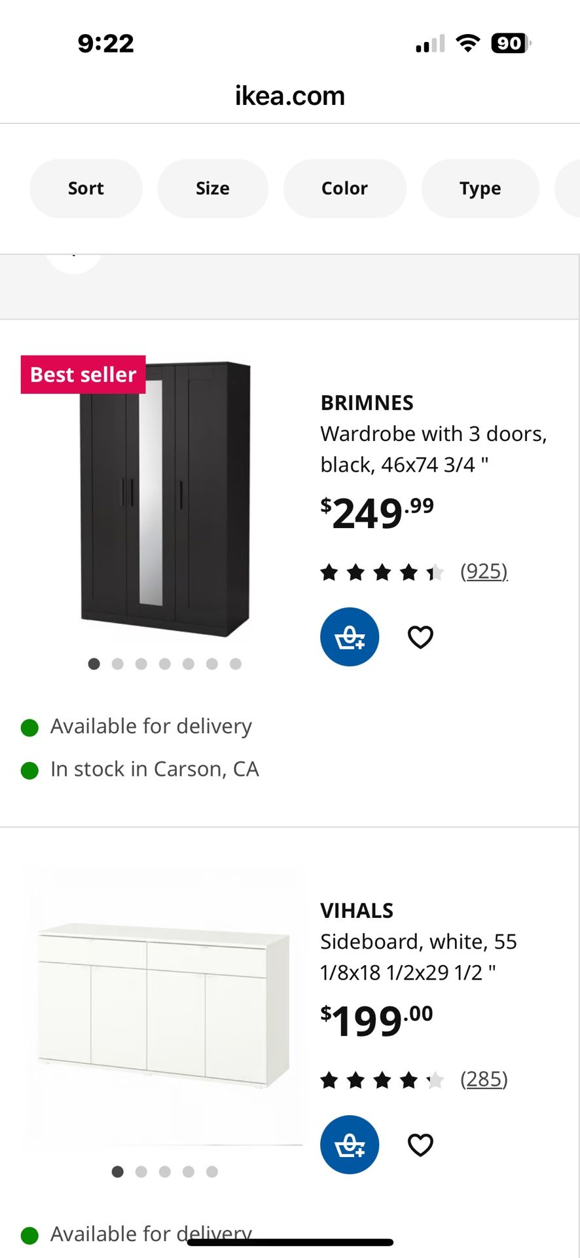View the 285 reviews for VIHALS

[484, 1080]
